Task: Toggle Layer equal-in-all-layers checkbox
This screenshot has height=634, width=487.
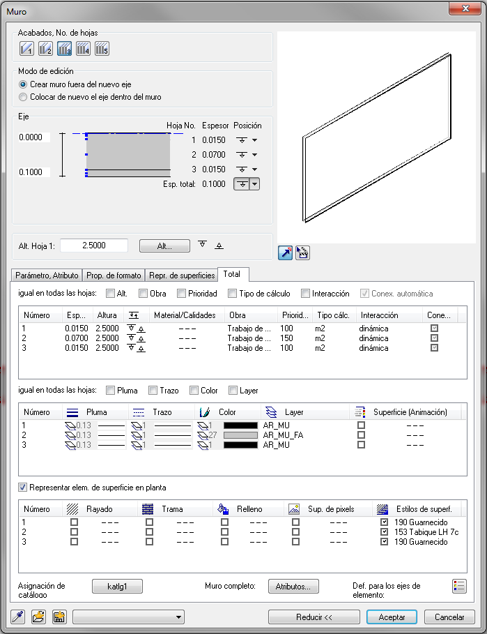Action: click(x=233, y=391)
